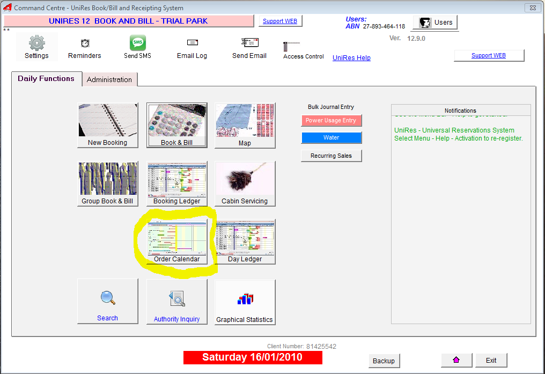The height and width of the screenshot is (374, 545).
Task: Open Support WEB link beside the title banner
Action: pyautogui.click(x=280, y=21)
